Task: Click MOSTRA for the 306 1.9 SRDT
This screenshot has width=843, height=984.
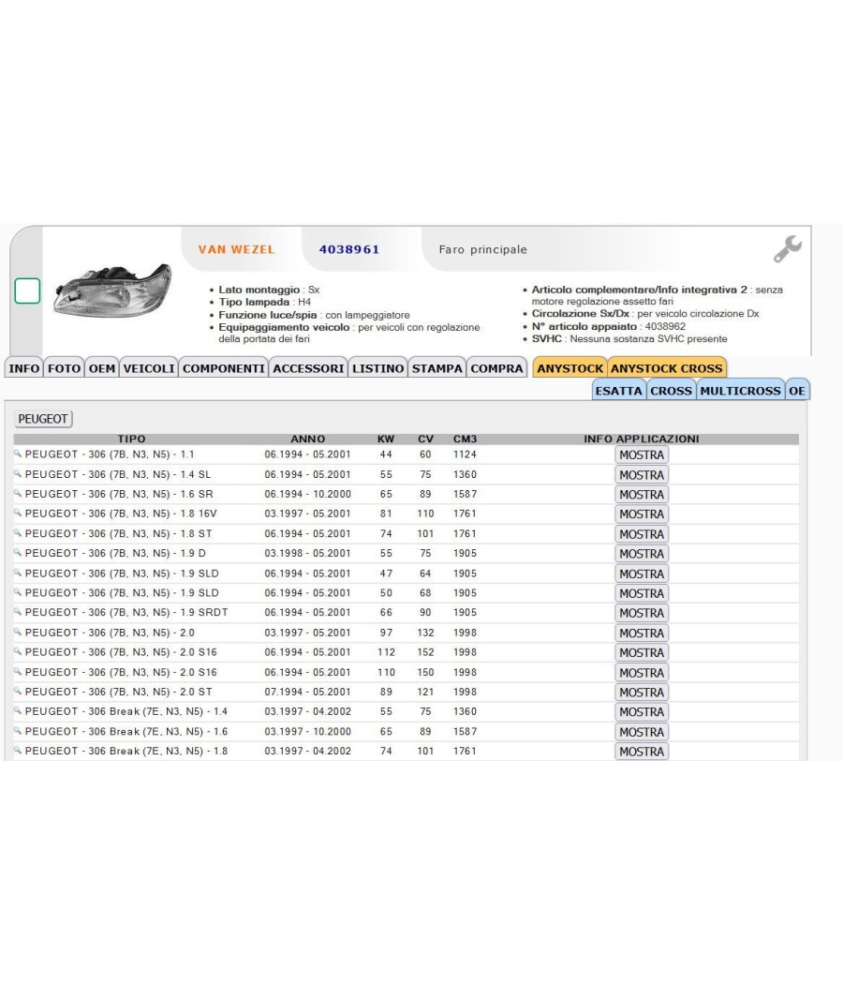Action: pos(642,613)
